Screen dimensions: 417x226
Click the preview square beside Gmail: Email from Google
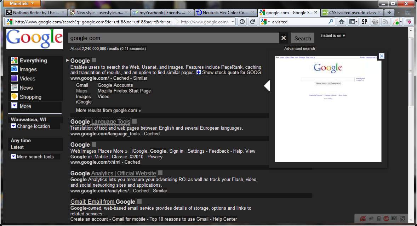(x=139, y=202)
